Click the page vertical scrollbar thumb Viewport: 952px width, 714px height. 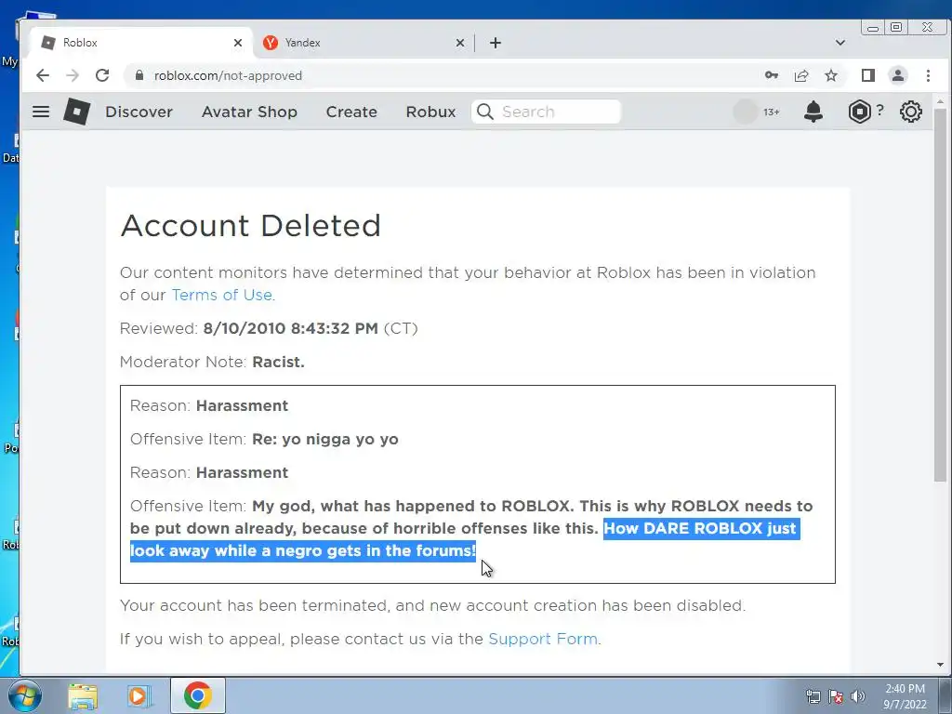tap(940, 295)
